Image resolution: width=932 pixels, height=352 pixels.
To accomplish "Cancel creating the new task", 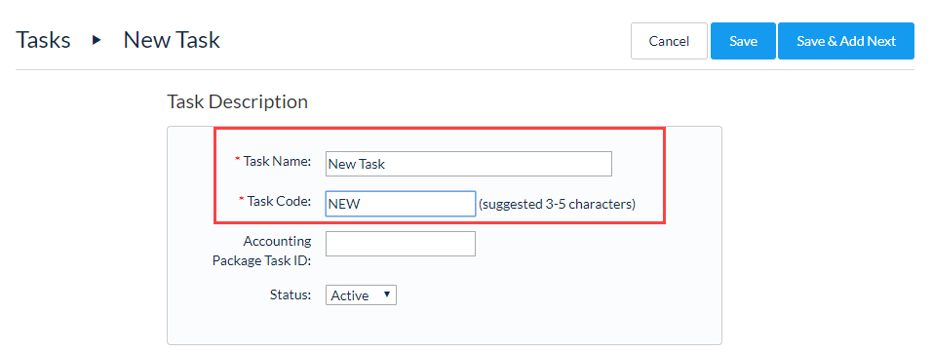I will pyautogui.click(x=669, y=41).
